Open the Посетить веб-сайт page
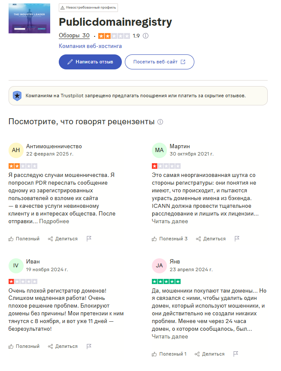Screen dimensions: 281x371 point(159,61)
